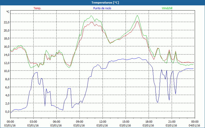Image resolution: width=205 pixels, height=128 pixels.
Task: Click the y-axis value 18,0
Action: (x=6, y=38)
